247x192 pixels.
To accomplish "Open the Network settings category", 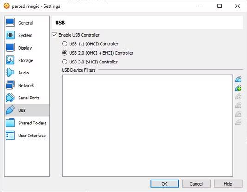I will [x=27, y=85].
